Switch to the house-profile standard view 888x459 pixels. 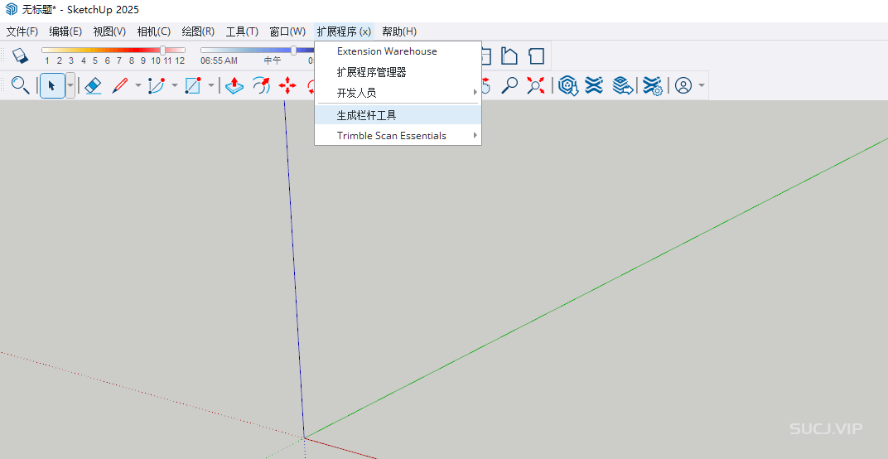509,56
